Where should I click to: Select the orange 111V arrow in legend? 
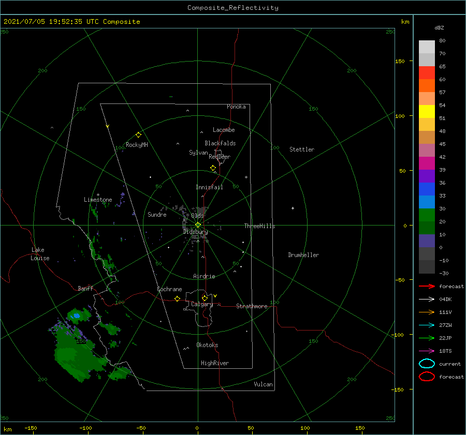[427, 312]
